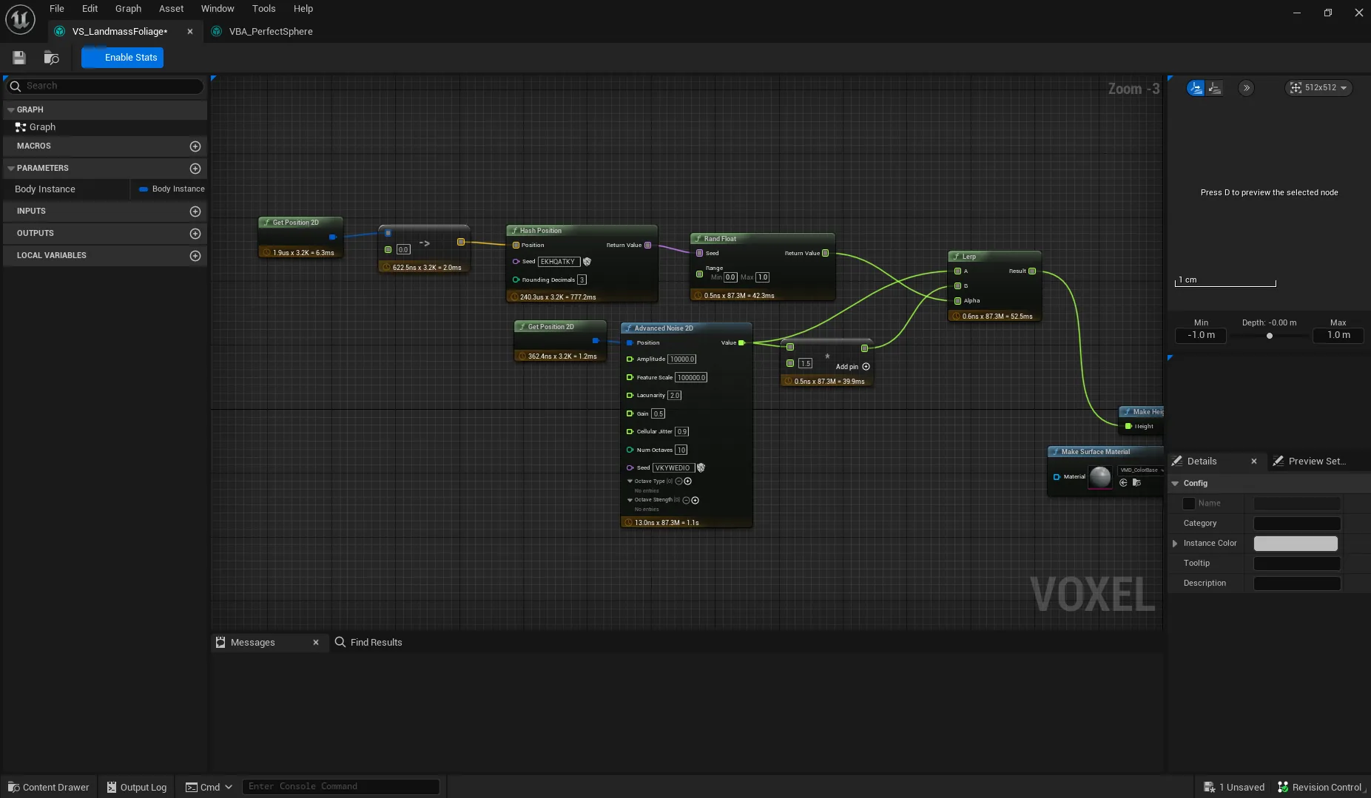Viewport: 1371px width, 798px height.
Task: Adjust the Depth preview slider
Action: 1268,336
